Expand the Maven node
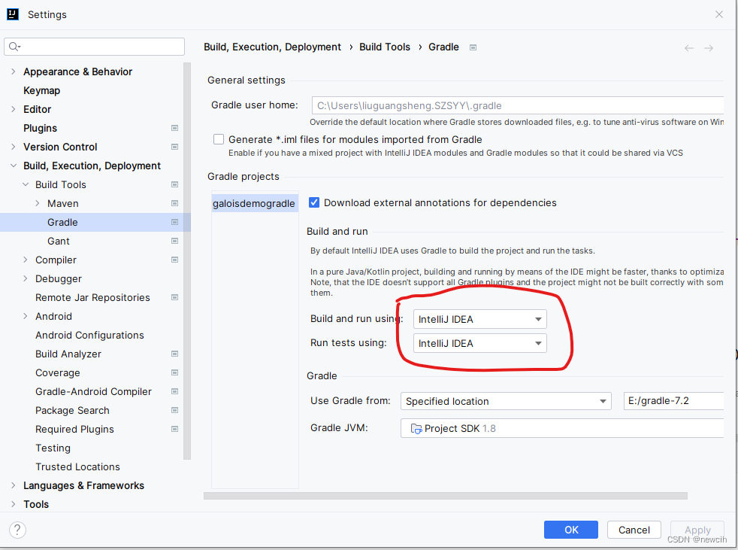This screenshot has height=550, width=738. [x=38, y=204]
